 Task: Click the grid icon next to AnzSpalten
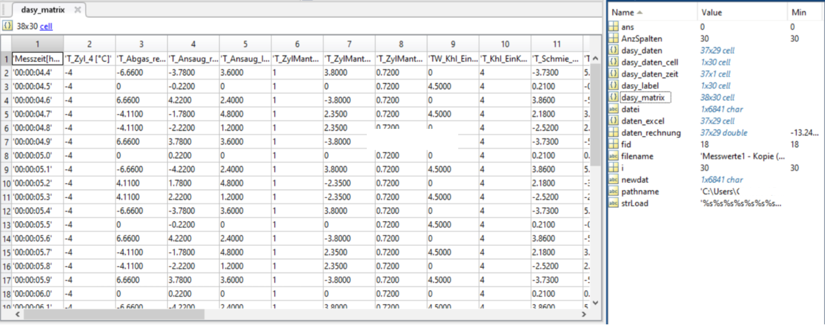(613, 39)
